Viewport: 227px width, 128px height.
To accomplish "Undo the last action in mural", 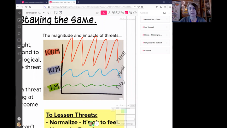I will (x=48, y=13).
